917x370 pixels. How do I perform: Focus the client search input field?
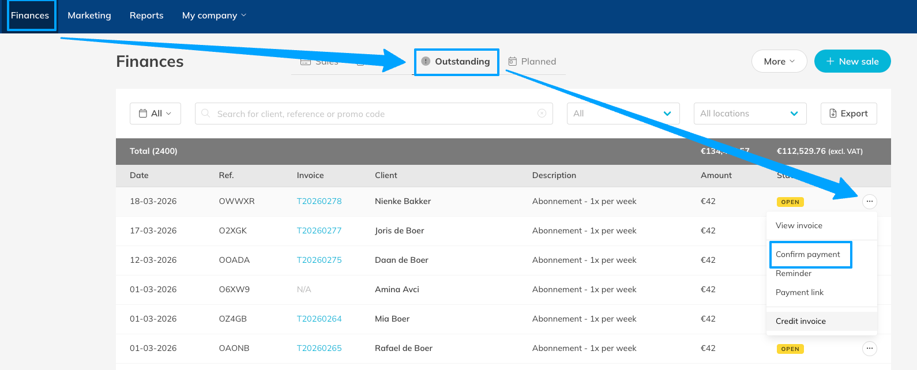tap(369, 114)
